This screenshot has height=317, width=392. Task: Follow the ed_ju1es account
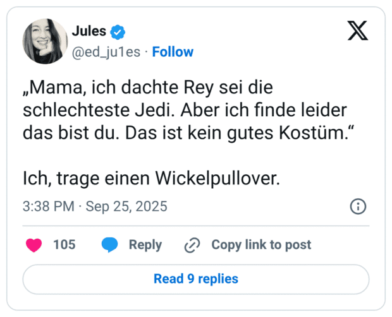(173, 52)
